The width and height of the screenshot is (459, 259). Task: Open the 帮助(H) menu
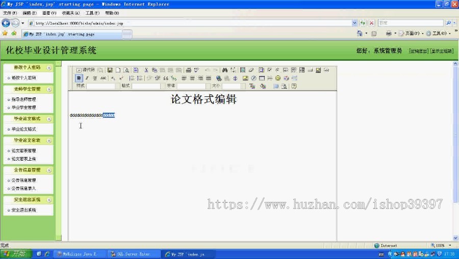112,13
